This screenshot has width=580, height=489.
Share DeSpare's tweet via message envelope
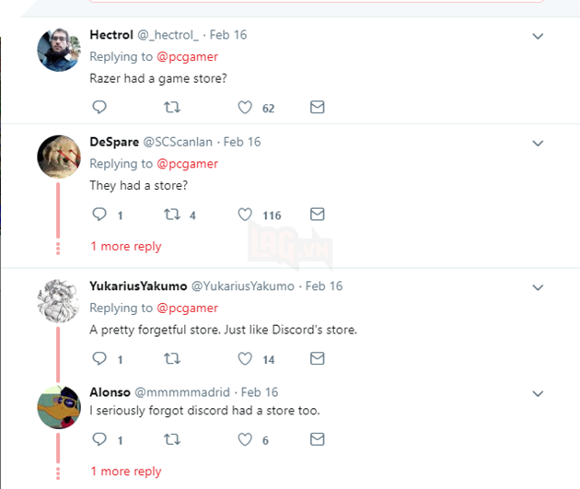tap(317, 215)
